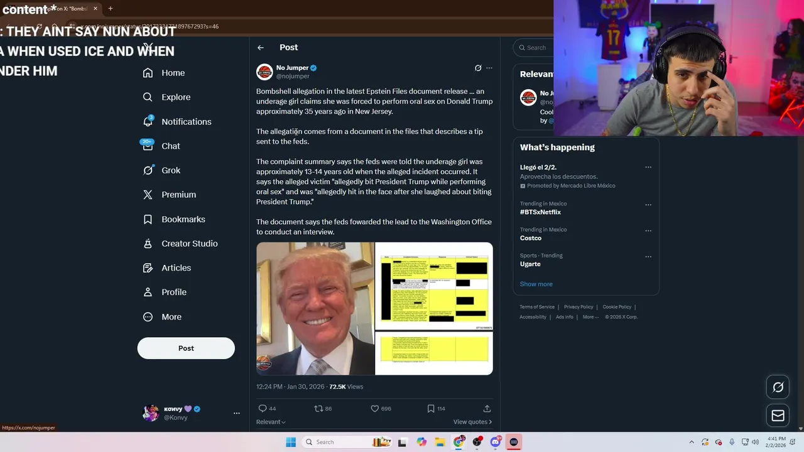Expand the More menu in sidebar
Image resolution: width=804 pixels, height=452 pixels.
(162, 317)
